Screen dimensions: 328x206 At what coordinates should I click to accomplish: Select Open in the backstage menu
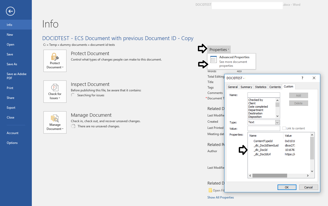pos(16,45)
